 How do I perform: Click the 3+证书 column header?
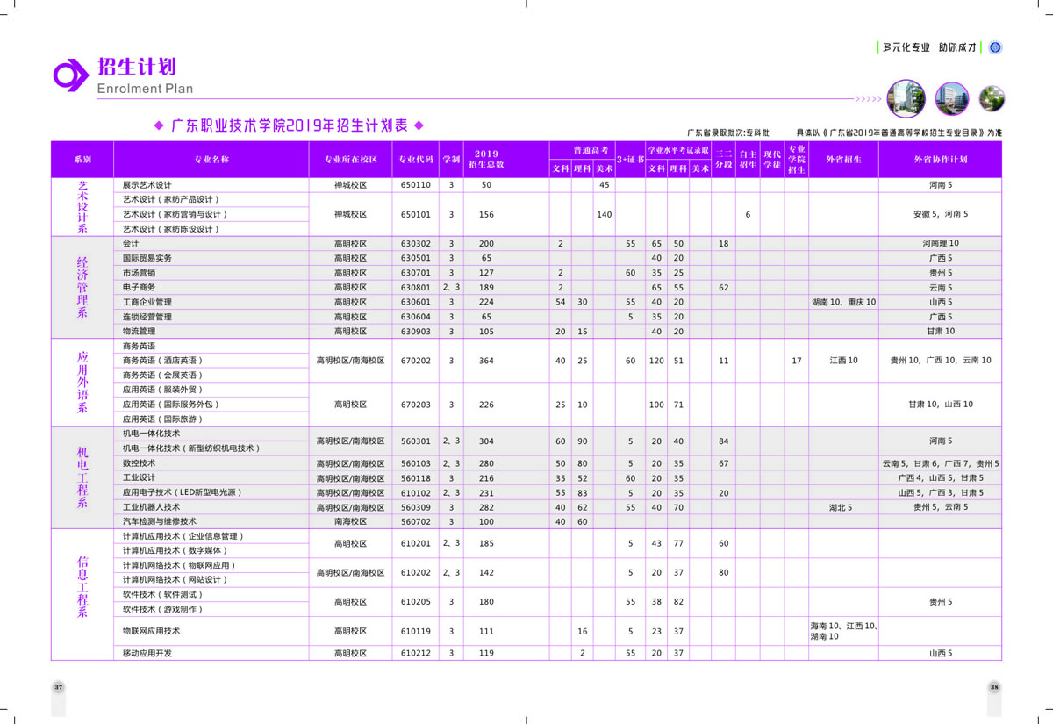click(x=630, y=160)
